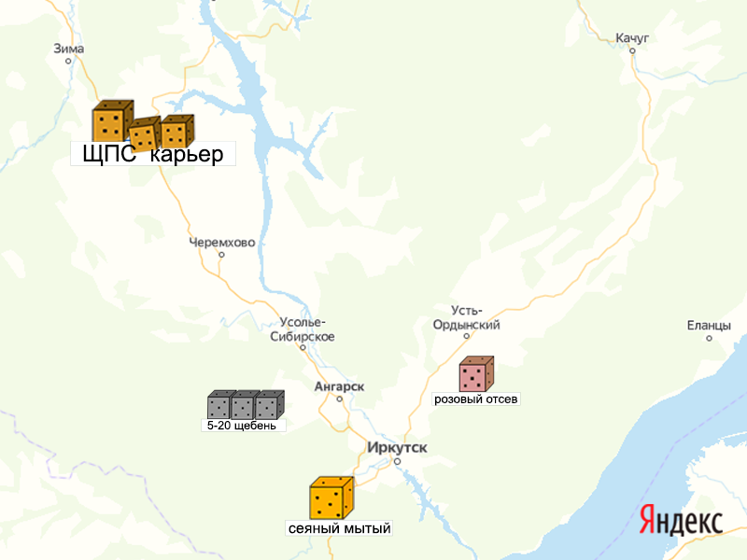Select the Черемхово town marker
747x560 pixels.
click(221, 255)
